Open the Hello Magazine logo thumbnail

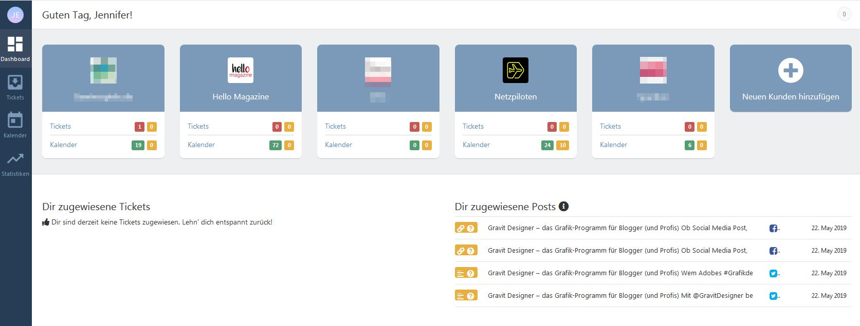[241, 70]
